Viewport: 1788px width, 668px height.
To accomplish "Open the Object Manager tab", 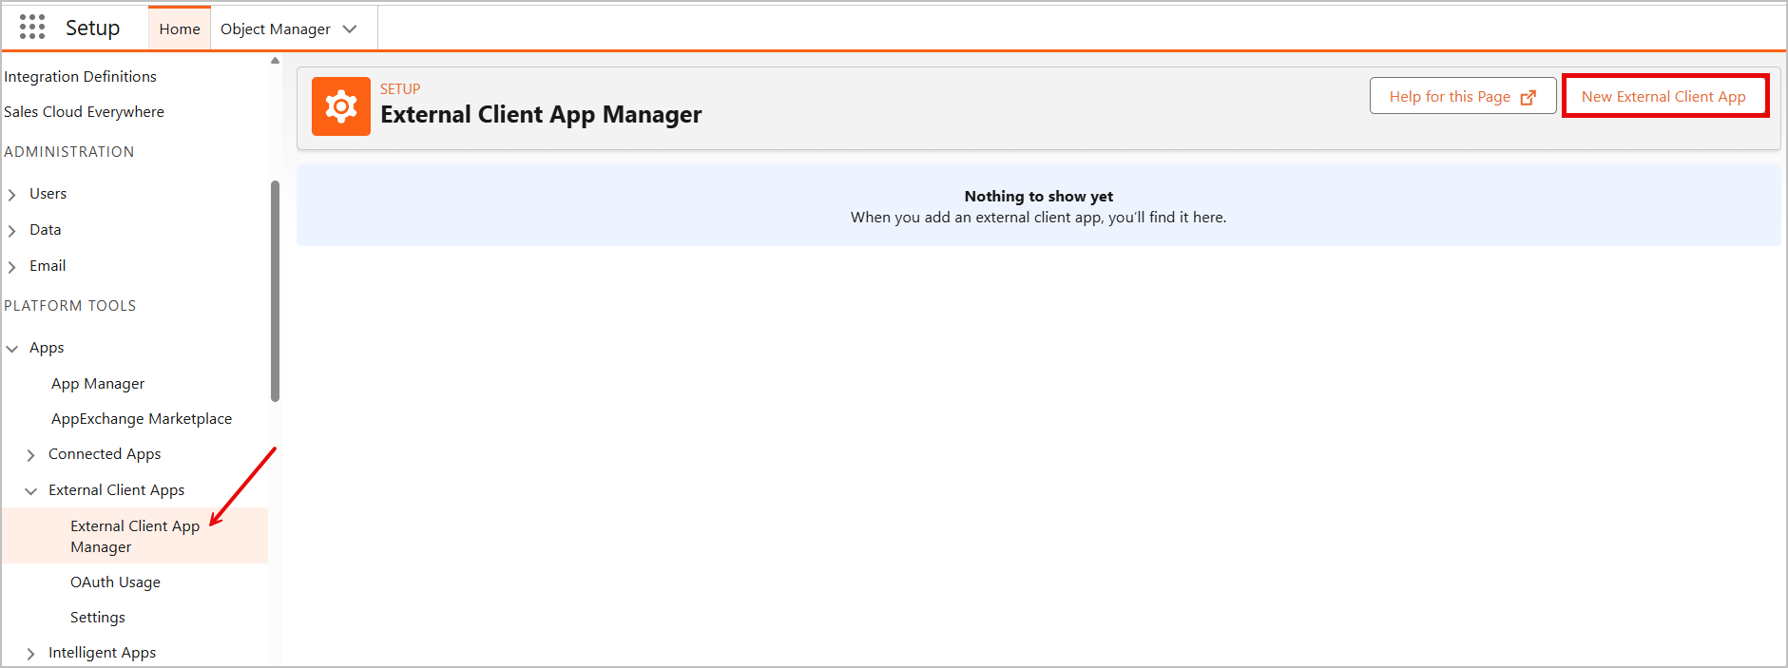I will pos(276,29).
